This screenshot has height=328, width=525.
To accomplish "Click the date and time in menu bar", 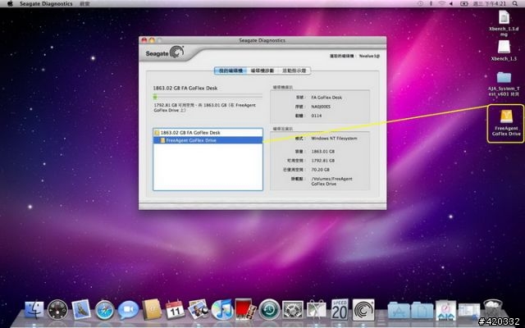I will tap(489, 3).
